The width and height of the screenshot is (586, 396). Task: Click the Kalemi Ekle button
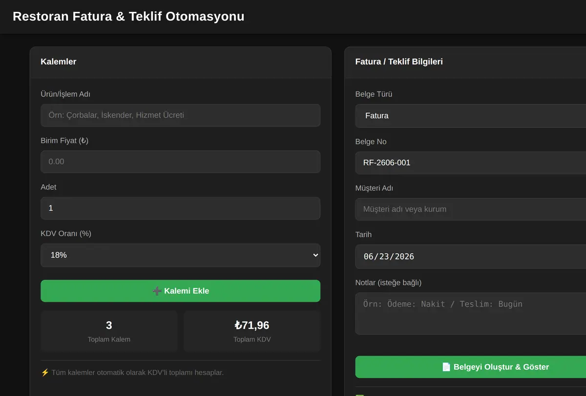pos(180,291)
